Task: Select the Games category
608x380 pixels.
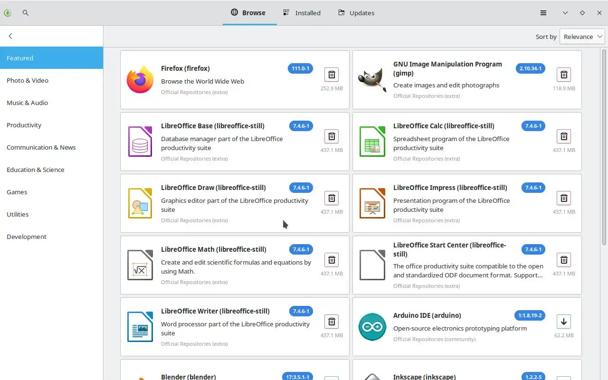Action: click(x=51, y=192)
